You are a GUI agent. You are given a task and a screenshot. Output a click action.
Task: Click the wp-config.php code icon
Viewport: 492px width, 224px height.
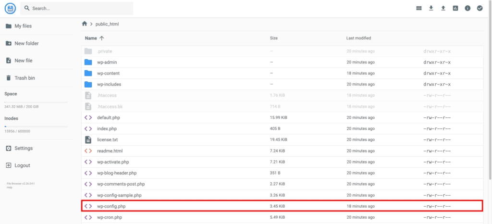pyautogui.click(x=88, y=206)
